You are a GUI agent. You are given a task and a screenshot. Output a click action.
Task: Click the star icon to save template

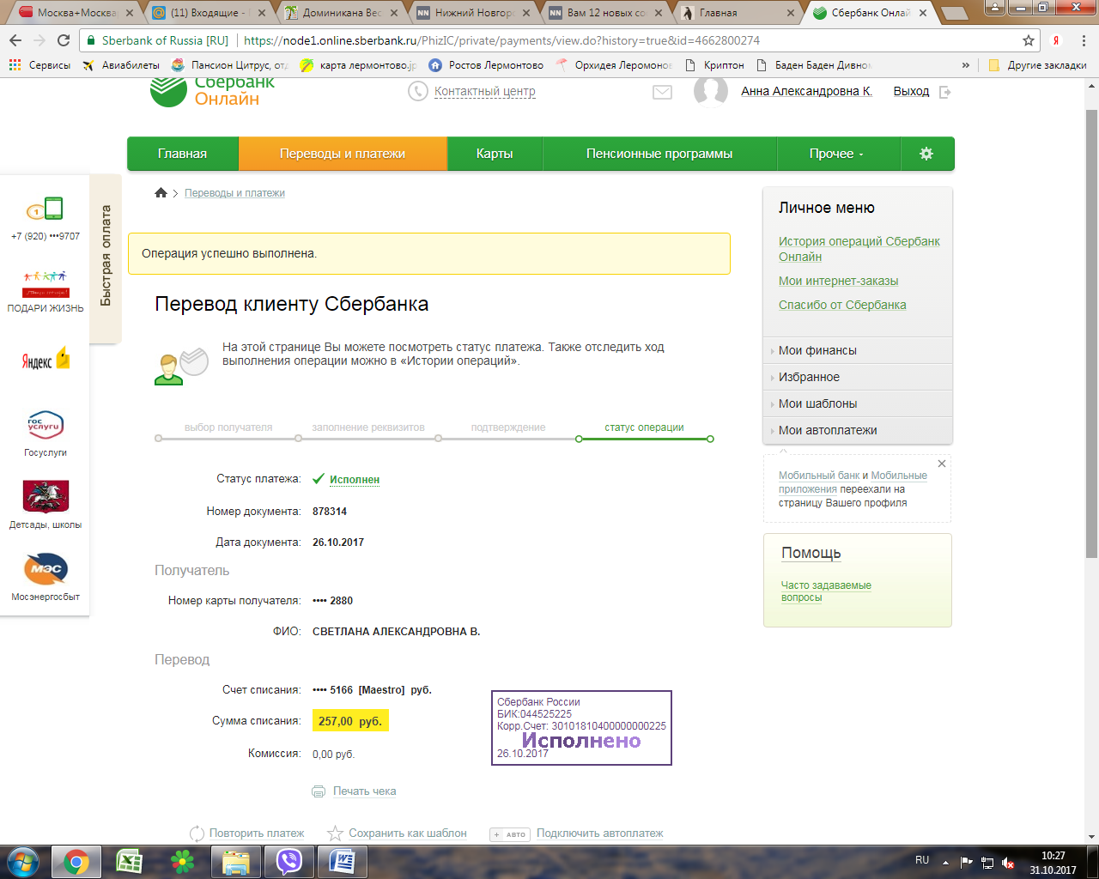click(335, 834)
